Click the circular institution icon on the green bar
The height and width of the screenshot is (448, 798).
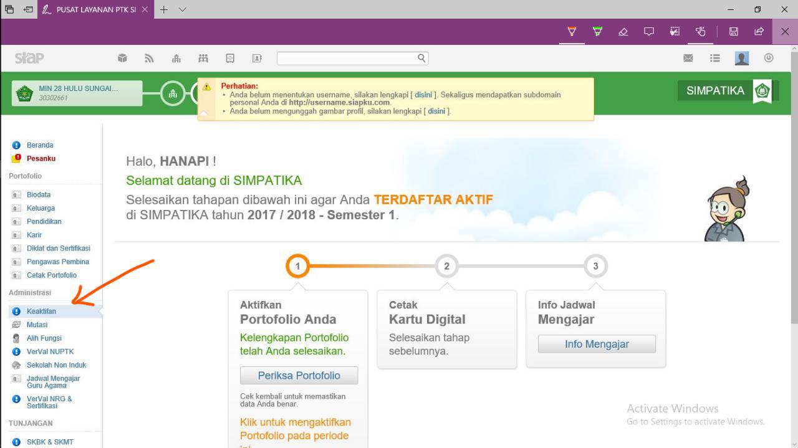[172, 93]
